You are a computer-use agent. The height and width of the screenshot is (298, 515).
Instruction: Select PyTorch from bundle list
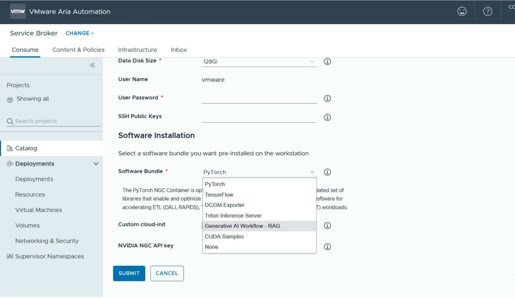pos(259,184)
